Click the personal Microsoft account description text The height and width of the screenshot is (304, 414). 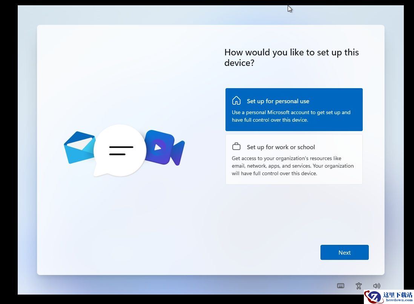(291, 116)
